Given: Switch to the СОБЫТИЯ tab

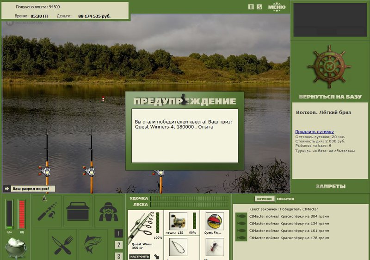Looking at the screenshot, I should click(x=285, y=199).
